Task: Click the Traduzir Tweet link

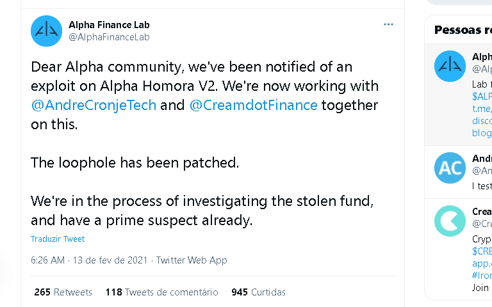Action: [58, 239]
